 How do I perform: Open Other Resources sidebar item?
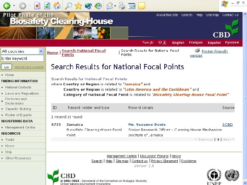18,158
